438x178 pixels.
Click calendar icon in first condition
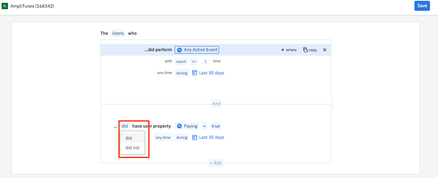click(x=195, y=73)
